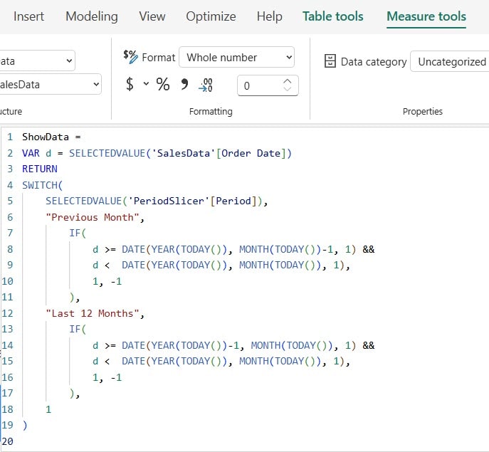
Task: Click the 1, -1 result on line 10
Action: [x=107, y=281]
